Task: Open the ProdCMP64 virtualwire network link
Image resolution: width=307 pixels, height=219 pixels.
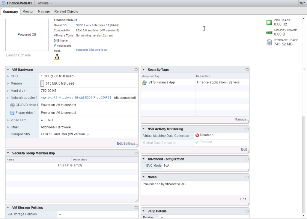Action: click(76, 98)
